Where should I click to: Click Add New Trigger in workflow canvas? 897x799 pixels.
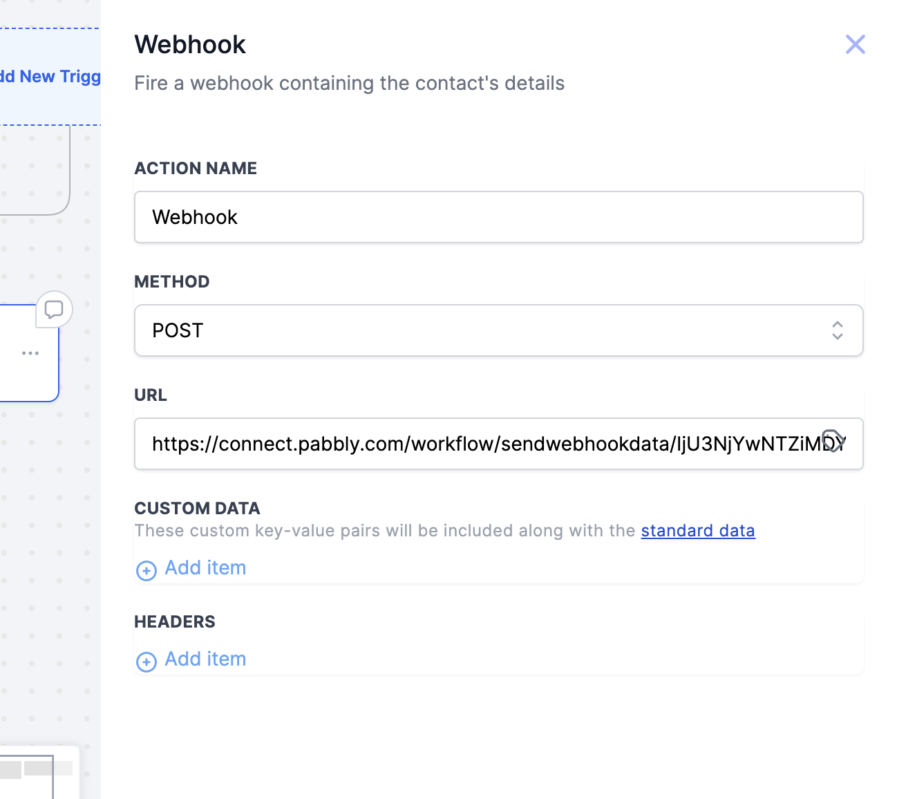coord(50,77)
